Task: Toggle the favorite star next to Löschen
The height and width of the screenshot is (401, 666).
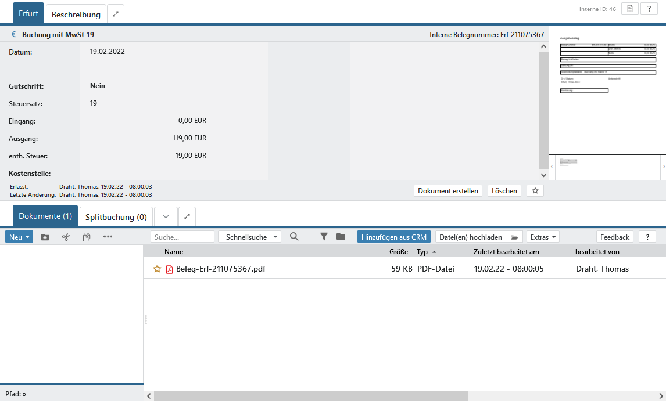Action: click(x=535, y=191)
